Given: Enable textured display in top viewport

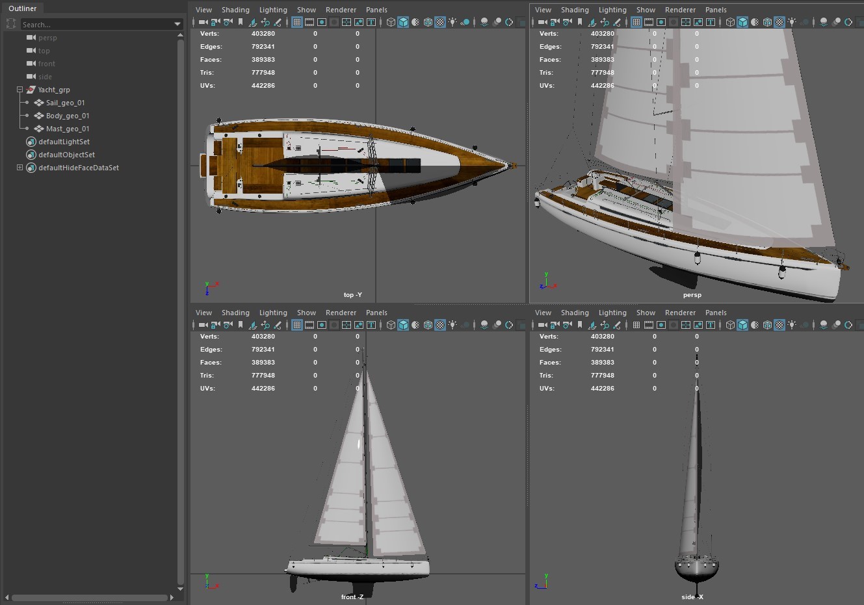Looking at the screenshot, I should pos(440,21).
